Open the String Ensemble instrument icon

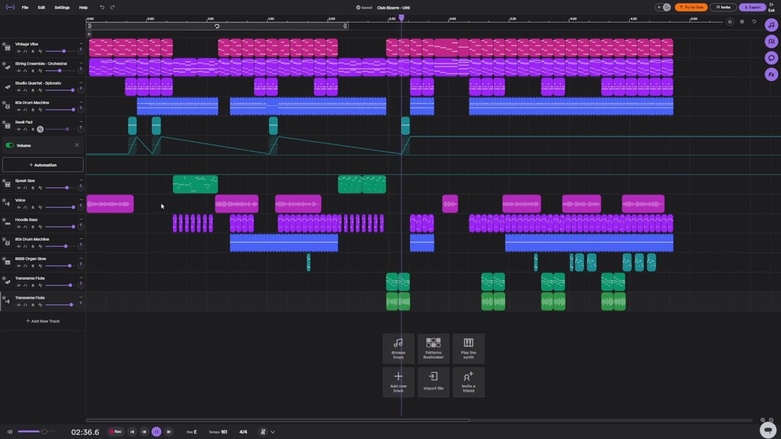[x=7, y=67]
